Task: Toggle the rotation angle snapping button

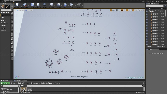Action: pyautogui.click(x=127, y=10)
